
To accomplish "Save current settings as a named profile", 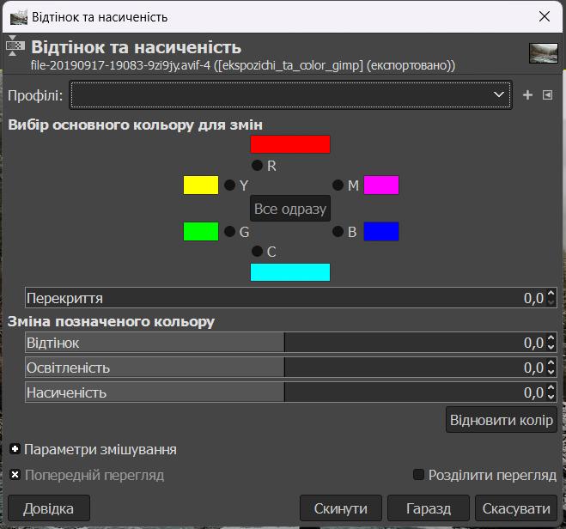I will coord(527,95).
